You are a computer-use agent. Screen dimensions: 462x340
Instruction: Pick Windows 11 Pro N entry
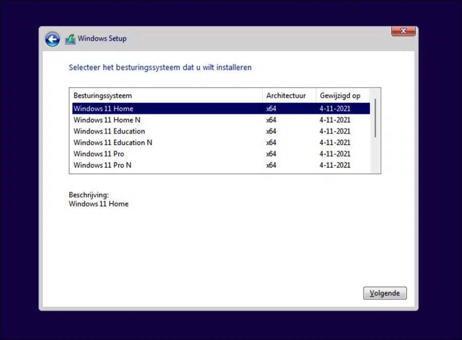click(221, 165)
